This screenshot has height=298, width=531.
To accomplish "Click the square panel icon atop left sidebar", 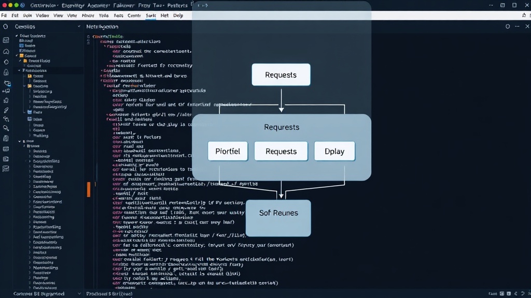I will tap(6, 40).
